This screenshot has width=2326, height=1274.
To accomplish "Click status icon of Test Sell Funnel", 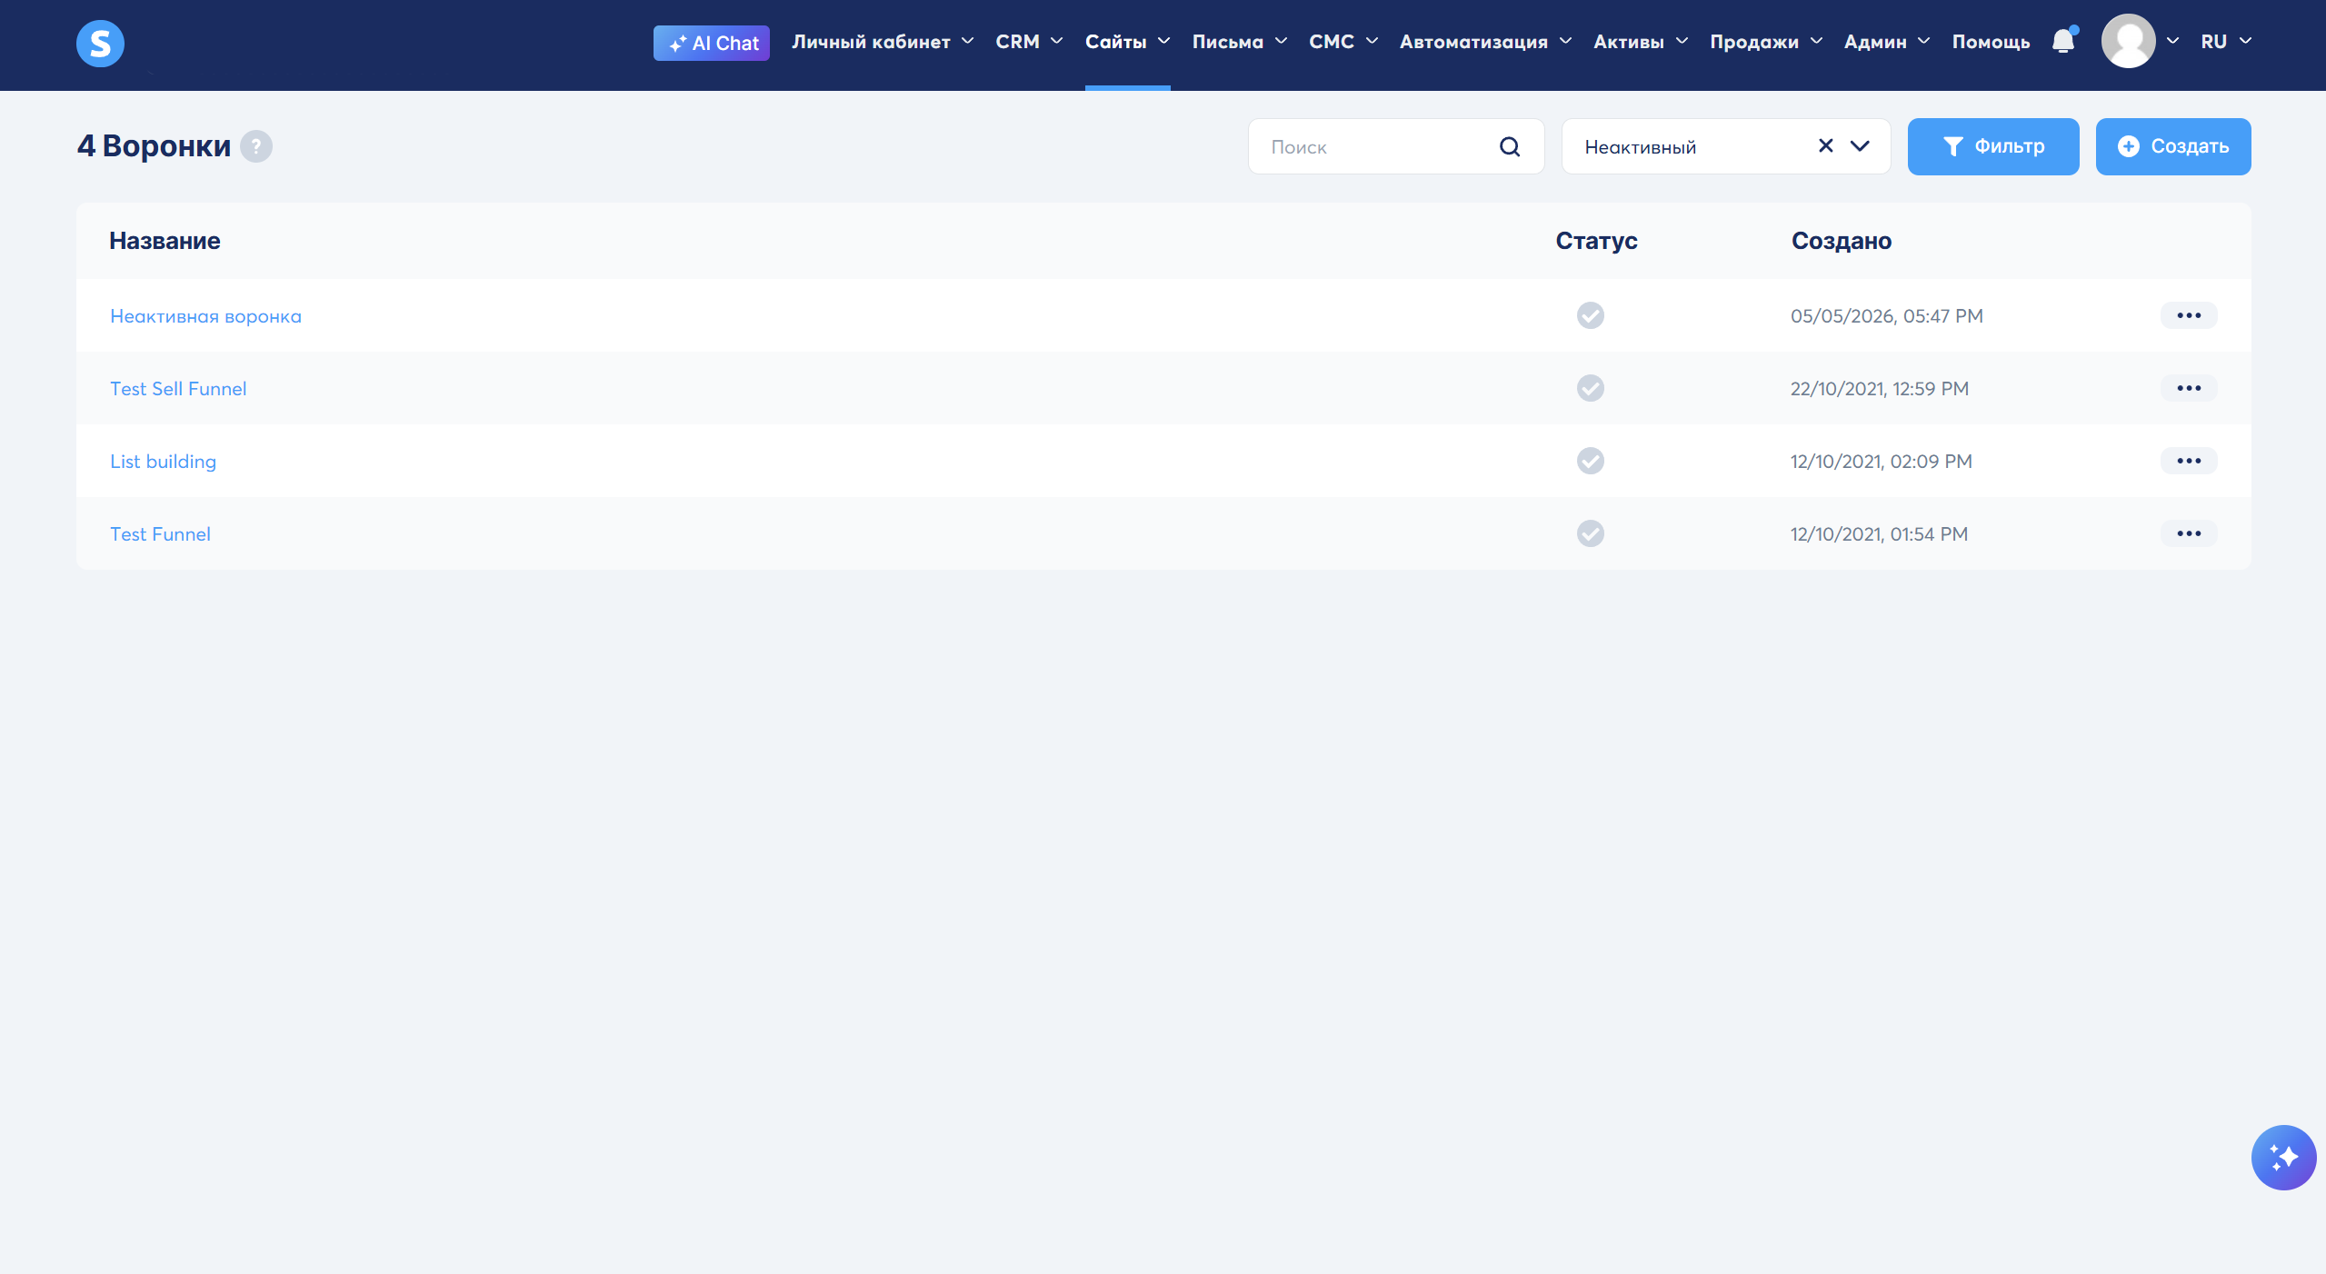I will click(1591, 388).
